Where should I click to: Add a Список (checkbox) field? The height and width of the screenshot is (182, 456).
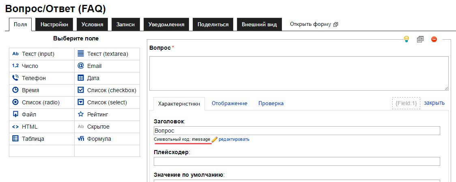112,90
